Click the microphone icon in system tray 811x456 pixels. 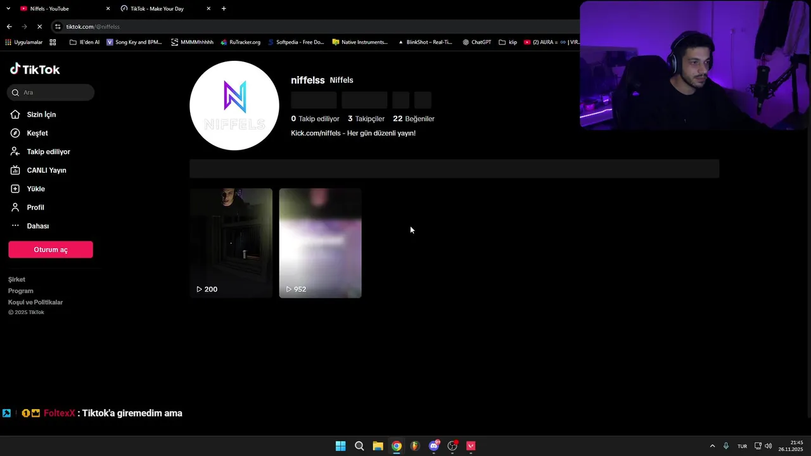(726, 446)
